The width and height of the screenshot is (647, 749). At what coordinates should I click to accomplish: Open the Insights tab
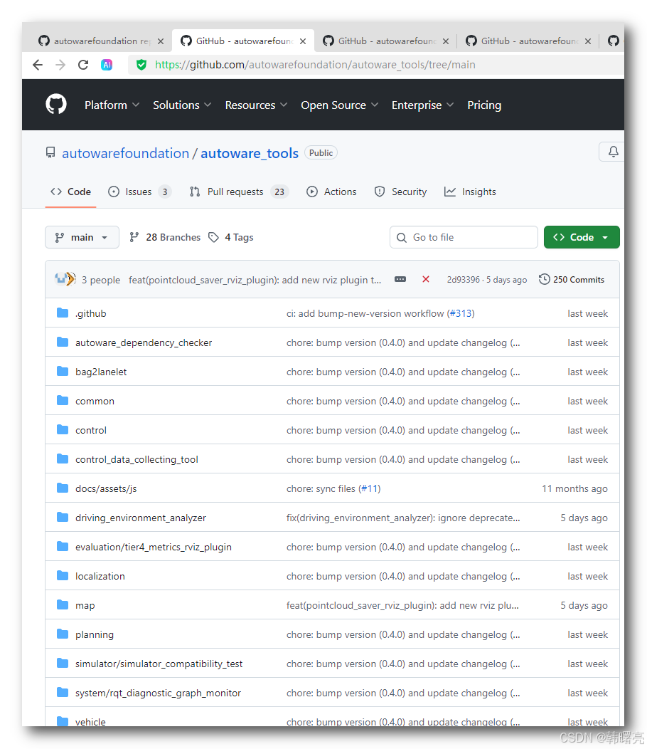tap(471, 192)
